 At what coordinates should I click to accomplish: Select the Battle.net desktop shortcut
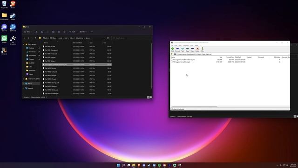13,28
